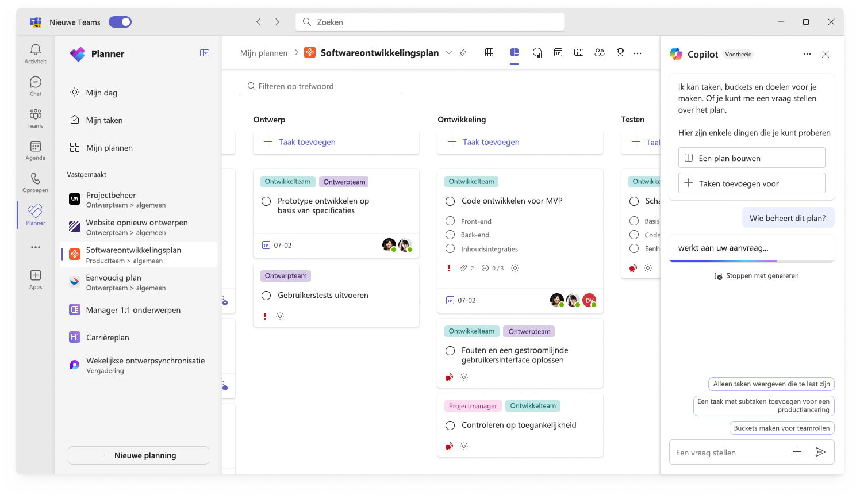The height and width of the screenshot is (498, 860).
Task: Click the Zoeken search box
Action: pyautogui.click(x=430, y=22)
